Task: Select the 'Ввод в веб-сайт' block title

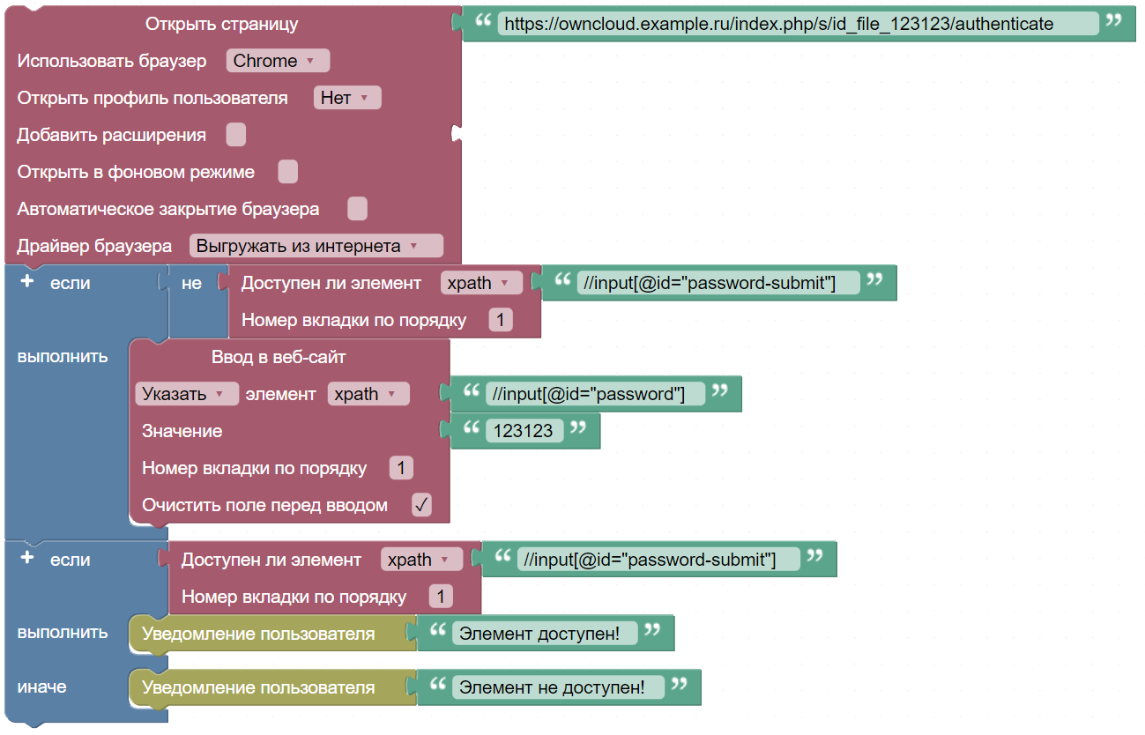Action: [x=279, y=357]
